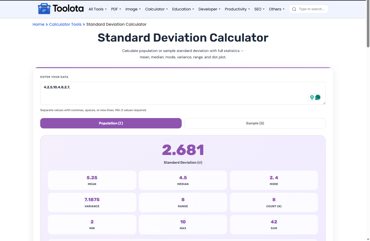370x241 pixels.
Task: Select Population (Σ) mode
Action: (x=111, y=123)
